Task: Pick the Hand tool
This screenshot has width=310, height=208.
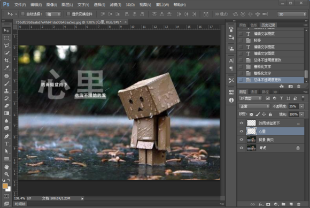Action: tap(6, 167)
